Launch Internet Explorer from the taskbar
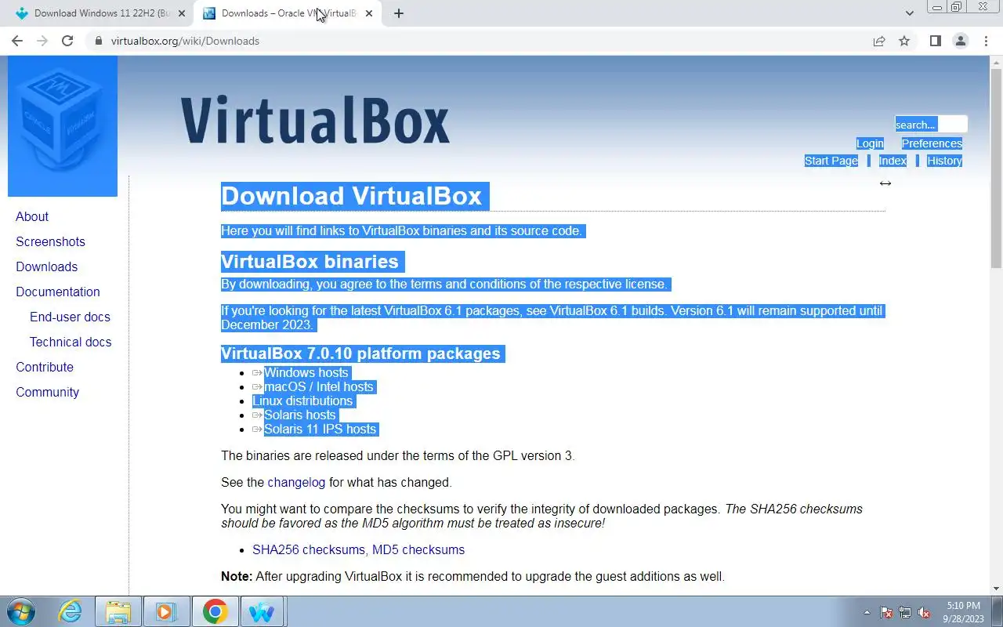The width and height of the screenshot is (1003, 627). [71, 611]
